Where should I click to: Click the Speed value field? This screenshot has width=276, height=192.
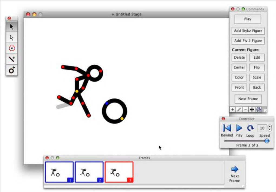tap(262, 128)
